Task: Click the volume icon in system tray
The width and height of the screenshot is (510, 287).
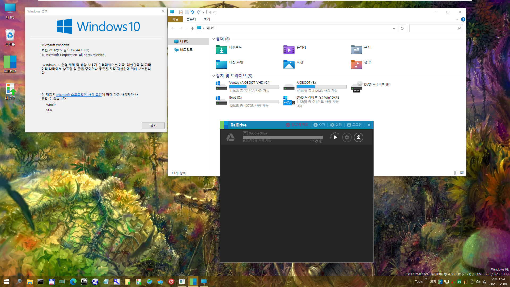Action: pos(478,282)
